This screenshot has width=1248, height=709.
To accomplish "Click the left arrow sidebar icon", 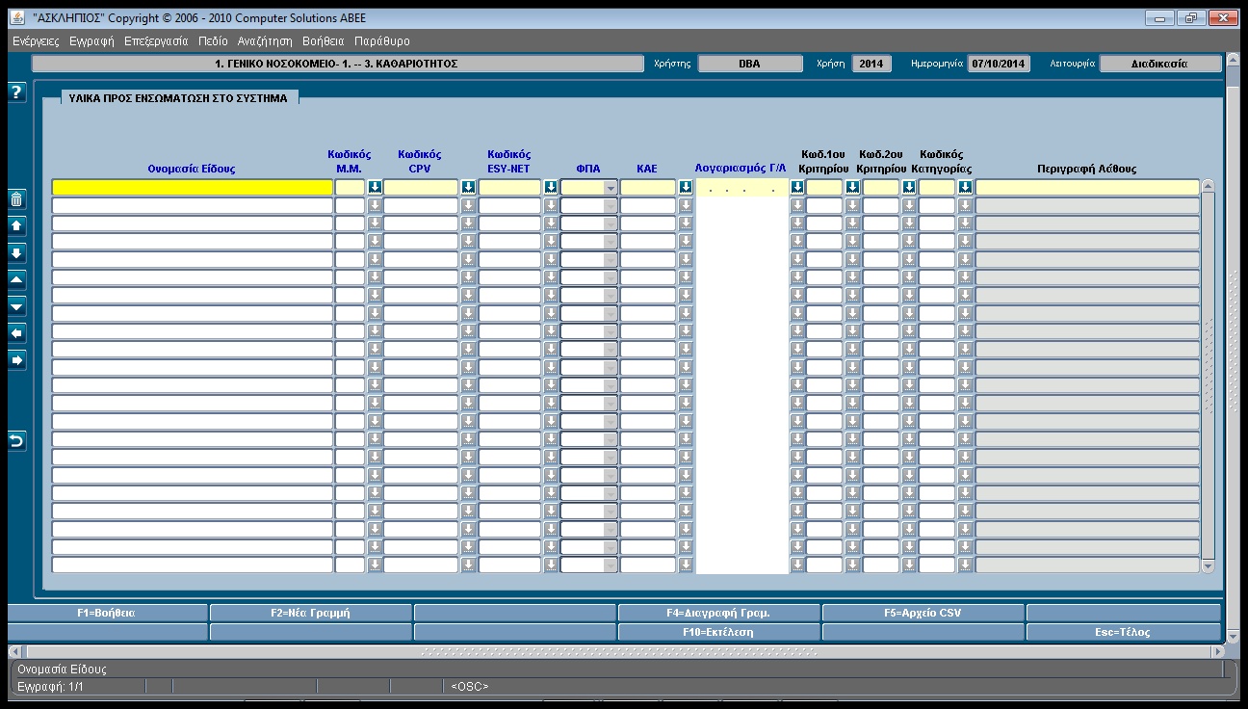I will [x=16, y=333].
